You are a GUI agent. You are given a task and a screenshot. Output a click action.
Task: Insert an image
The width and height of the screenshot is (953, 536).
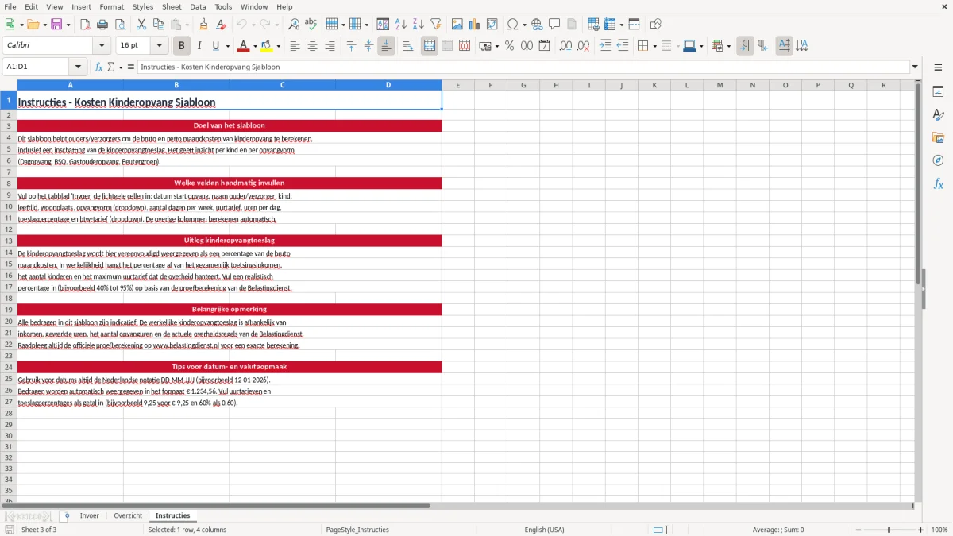point(457,25)
